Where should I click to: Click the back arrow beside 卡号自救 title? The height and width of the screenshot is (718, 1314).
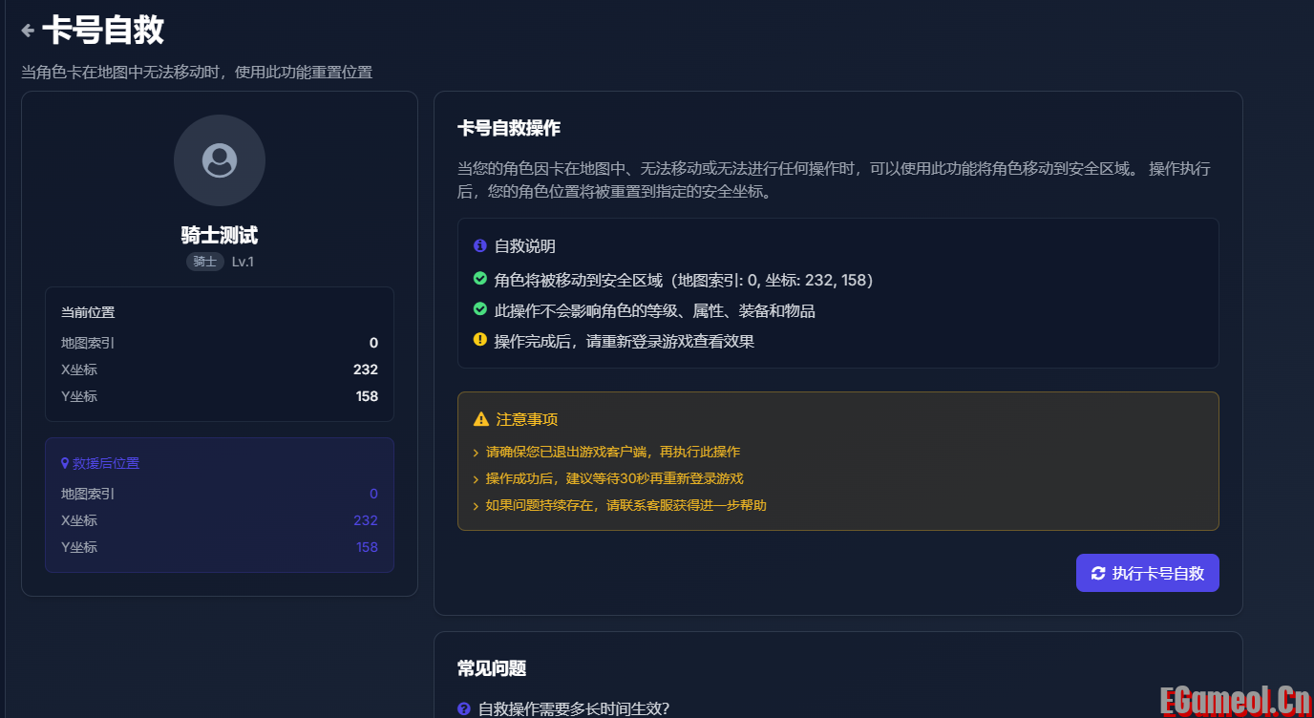pyautogui.click(x=27, y=29)
